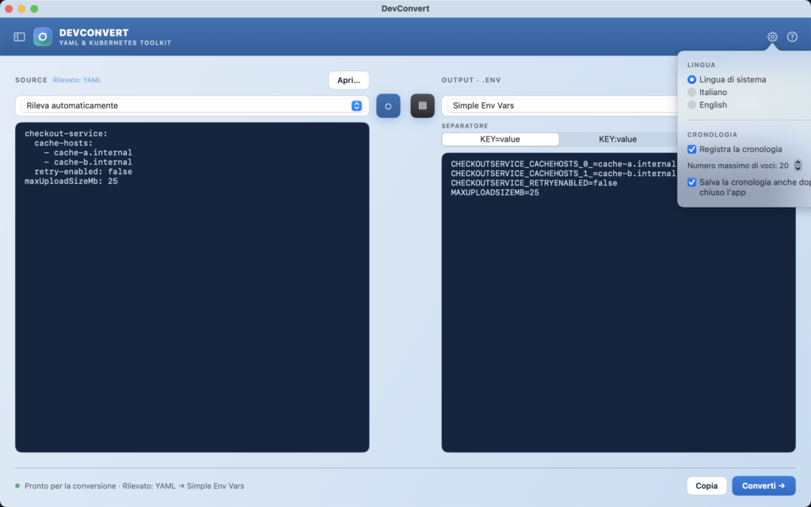This screenshot has height=507, width=811.
Task: Click CHECKOUTSERVICE_CACHEHOSTS_0_ output line
Action: [563, 164]
